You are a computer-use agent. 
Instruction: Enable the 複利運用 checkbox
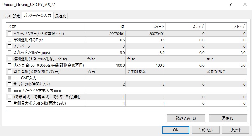coord(10,59)
